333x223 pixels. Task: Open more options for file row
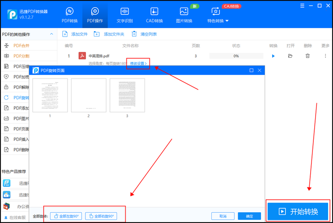coord(325,56)
